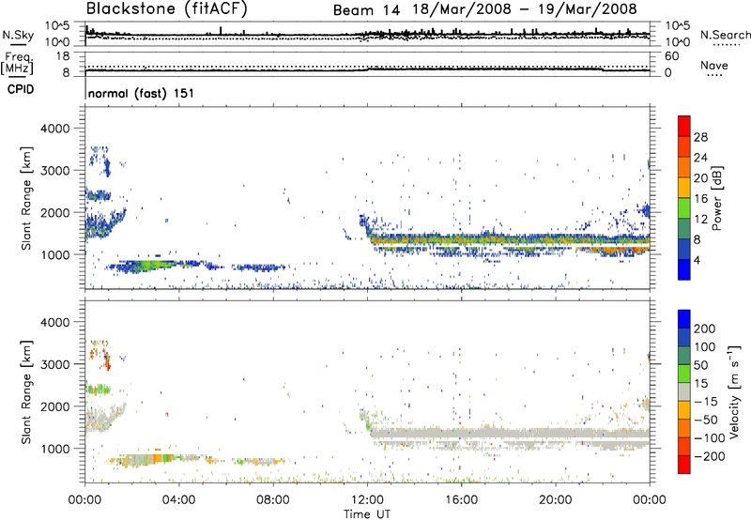751x520 pixels.
Task: Click the 'CPID' label
Action: (20, 89)
